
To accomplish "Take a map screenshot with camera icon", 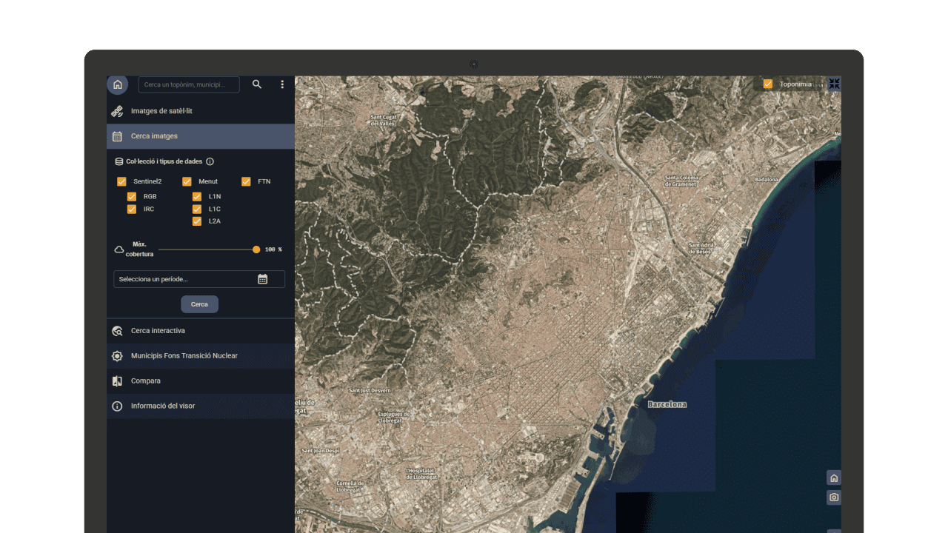I will pyautogui.click(x=834, y=497).
